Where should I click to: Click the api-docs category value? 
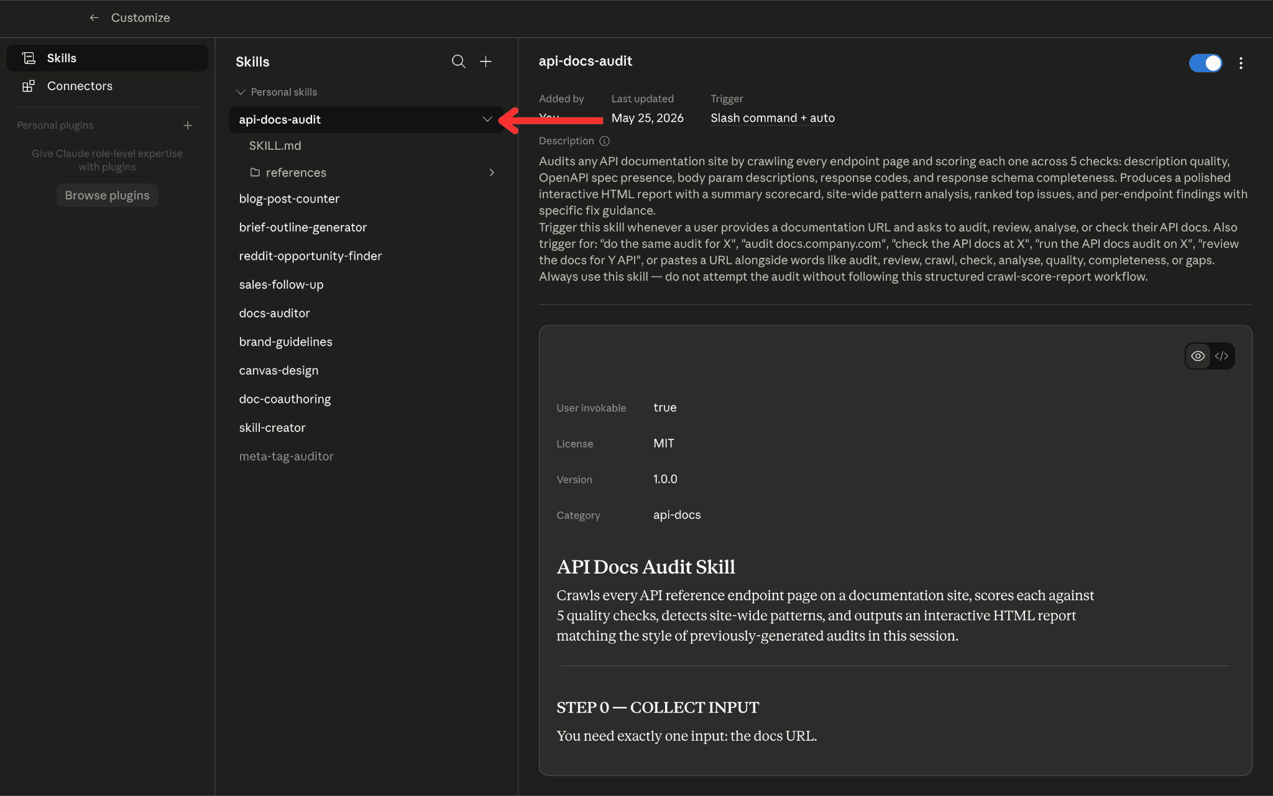677,515
